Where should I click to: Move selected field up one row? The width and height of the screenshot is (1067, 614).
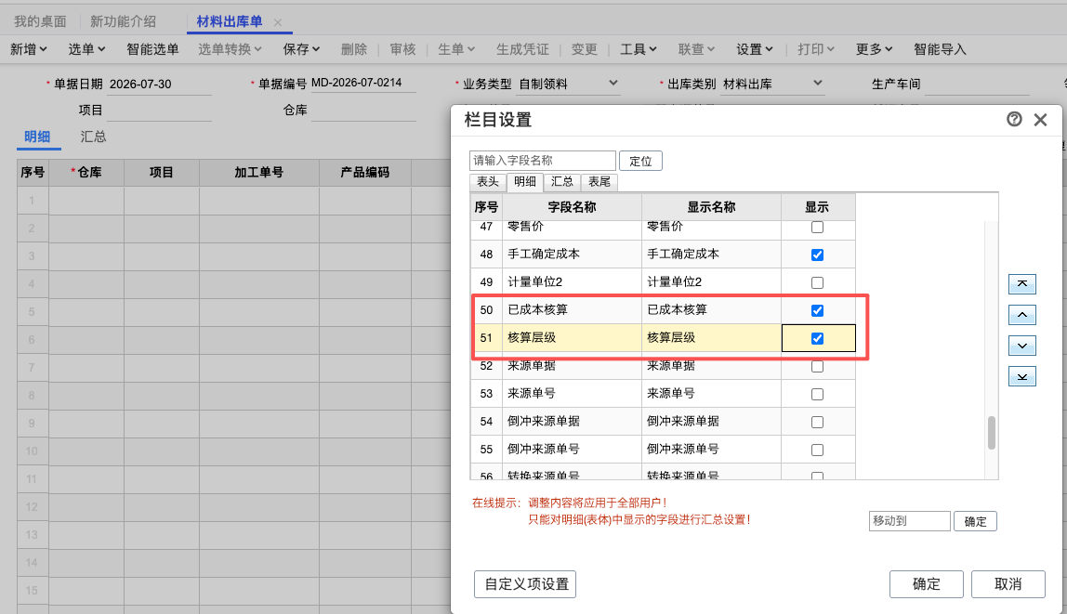pyautogui.click(x=1022, y=315)
